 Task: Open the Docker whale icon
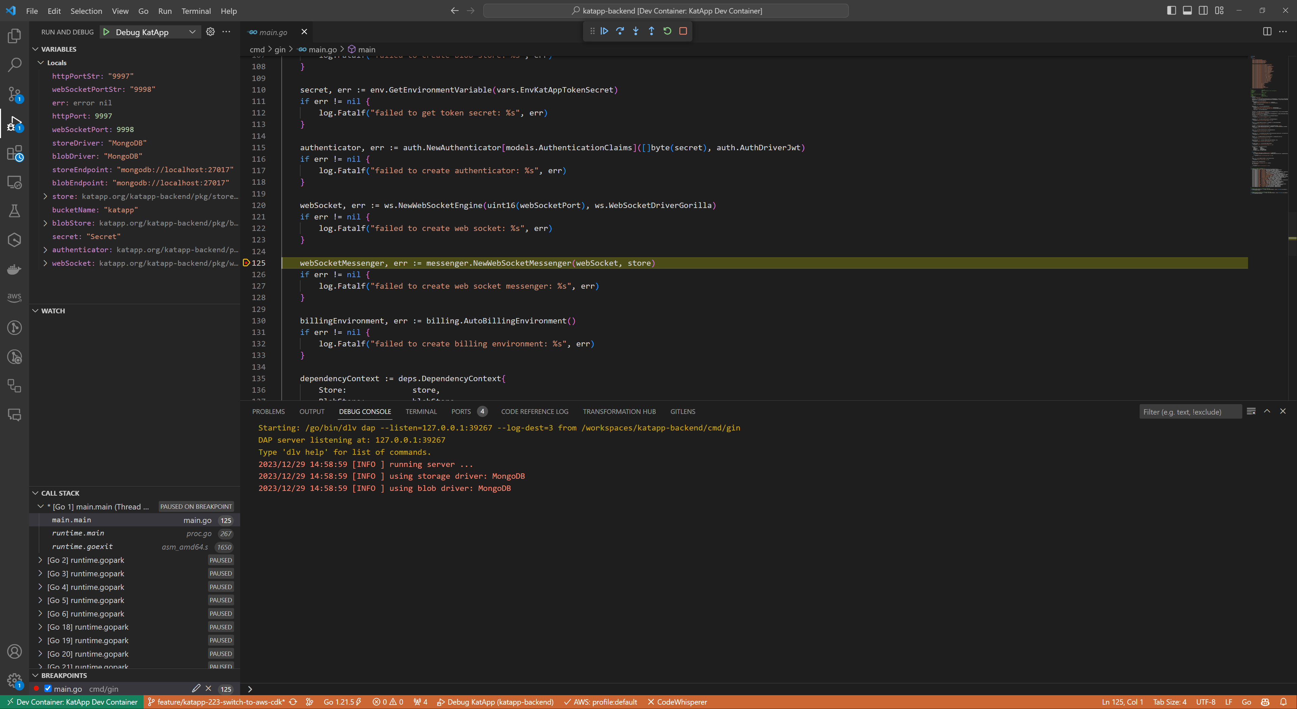tap(15, 269)
